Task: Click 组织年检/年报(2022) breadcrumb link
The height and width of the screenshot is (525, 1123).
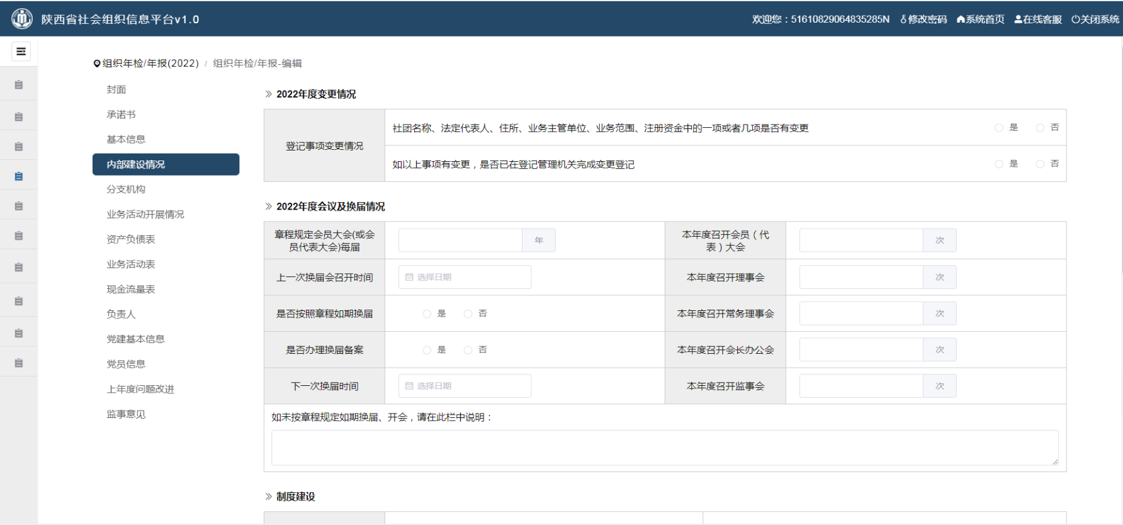Action: point(150,64)
